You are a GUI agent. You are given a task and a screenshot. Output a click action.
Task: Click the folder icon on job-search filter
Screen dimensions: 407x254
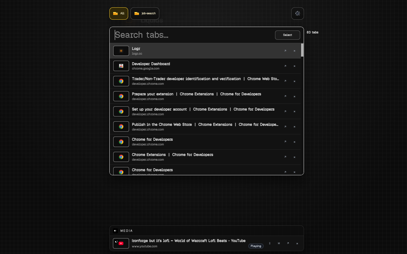pyautogui.click(x=136, y=13)
